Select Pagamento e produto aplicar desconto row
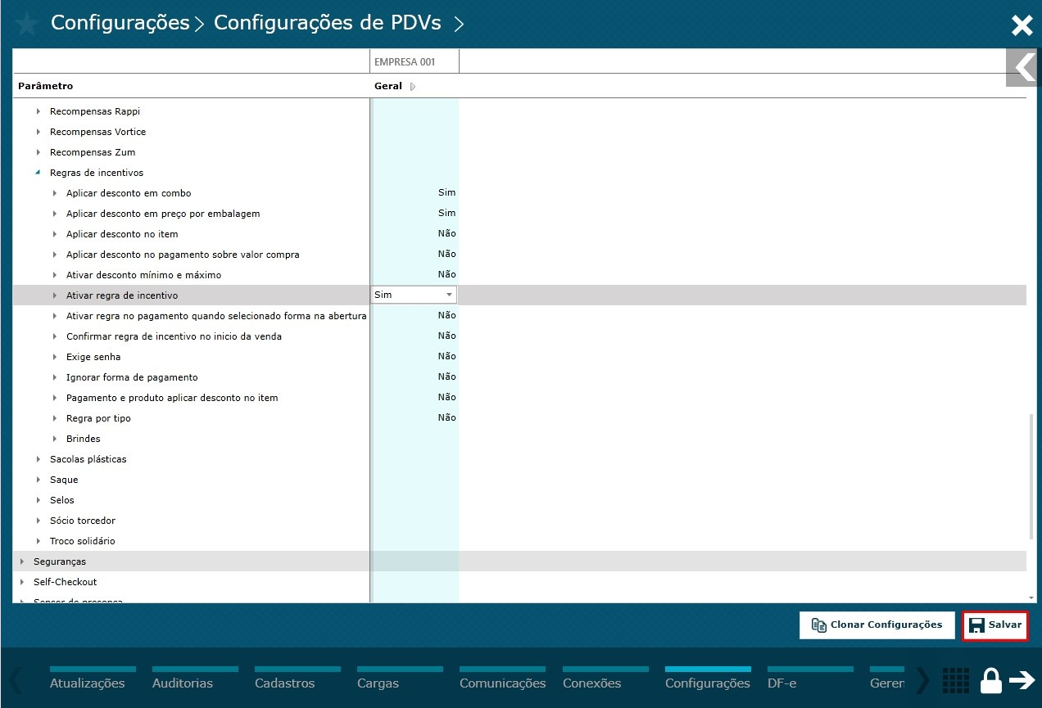Viewport: 1042px width, 708px height. [172, 398]
